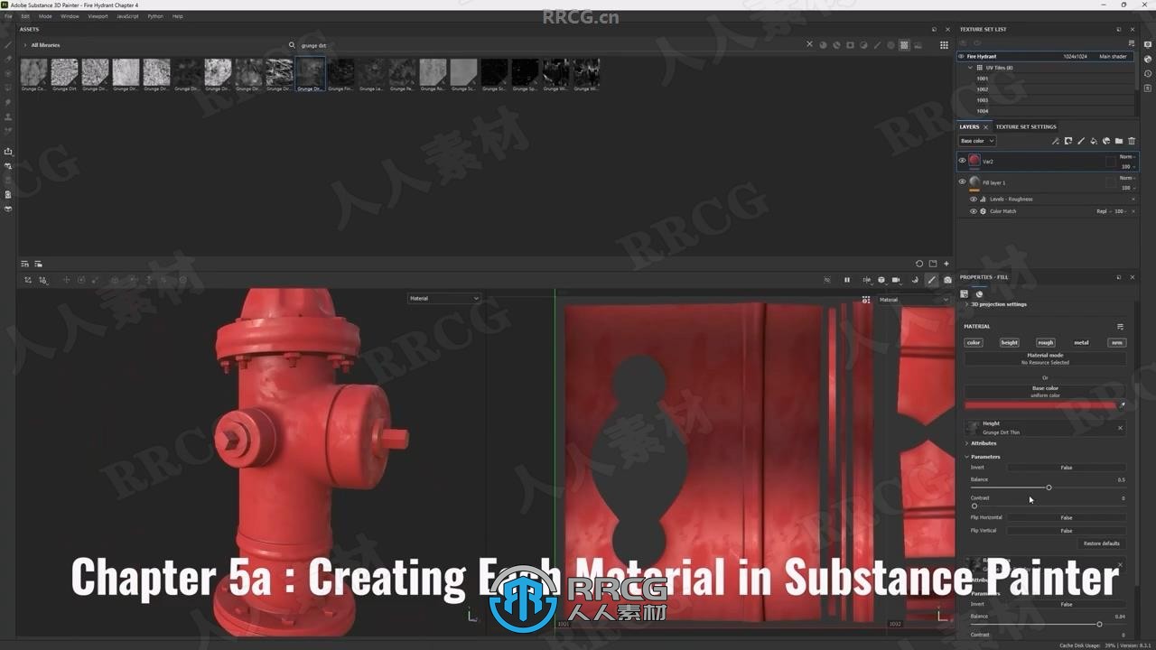Screen dimensions: 1156x650
Task: Open the Viewport menu
Action: pyautogui.click(x=98, y=16)
